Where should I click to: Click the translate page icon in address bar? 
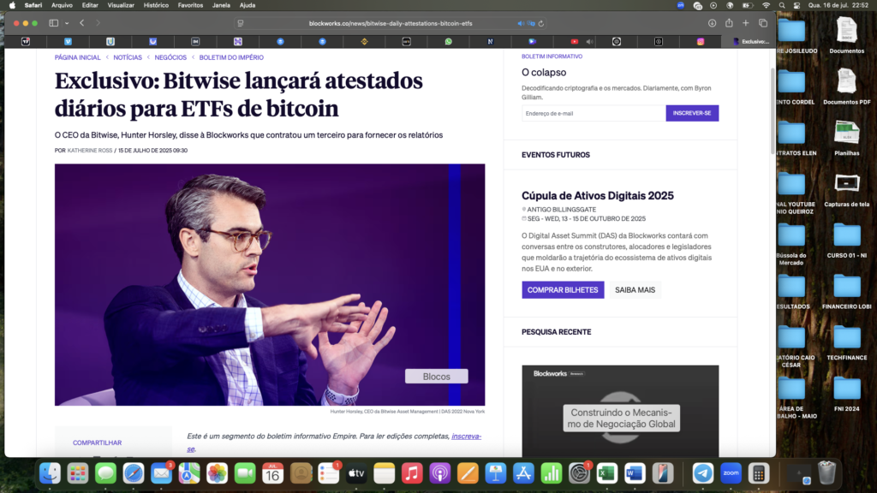(x=531, y=23)
